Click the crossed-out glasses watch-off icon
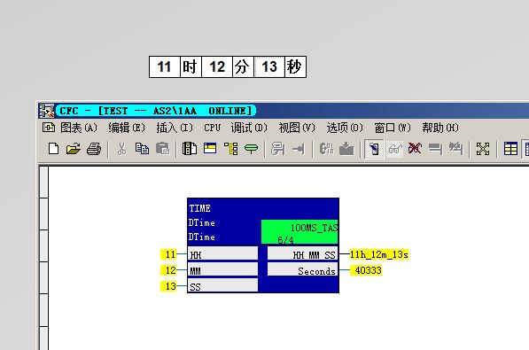This screenshot has height=350, width=529. tap(415, 149)
